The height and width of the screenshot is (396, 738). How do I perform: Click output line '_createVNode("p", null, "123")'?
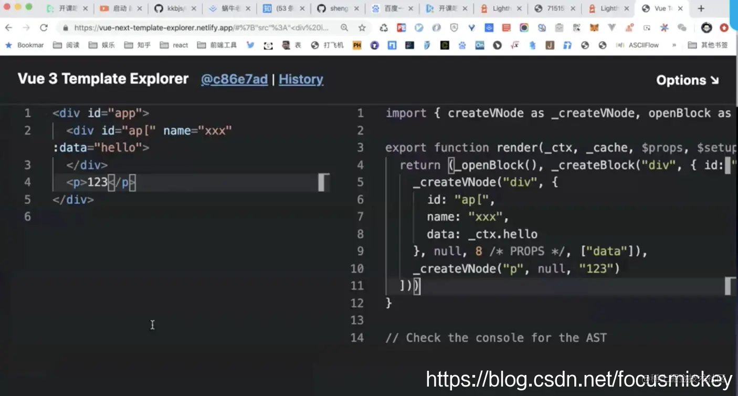click(516, 269)
